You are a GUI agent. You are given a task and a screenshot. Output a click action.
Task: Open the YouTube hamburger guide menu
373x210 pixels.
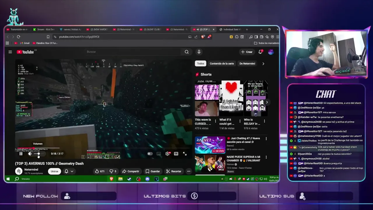point(10,52)
